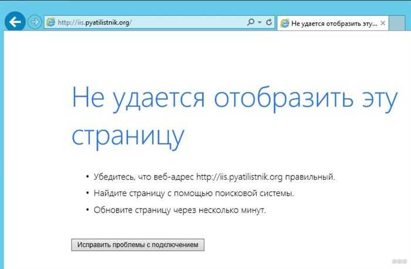Close the current tab with the X
Screen dimensions: 411x269
click(383, 23)
